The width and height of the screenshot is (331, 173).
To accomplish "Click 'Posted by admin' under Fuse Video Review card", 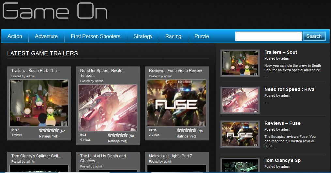I will click(161, 76).
